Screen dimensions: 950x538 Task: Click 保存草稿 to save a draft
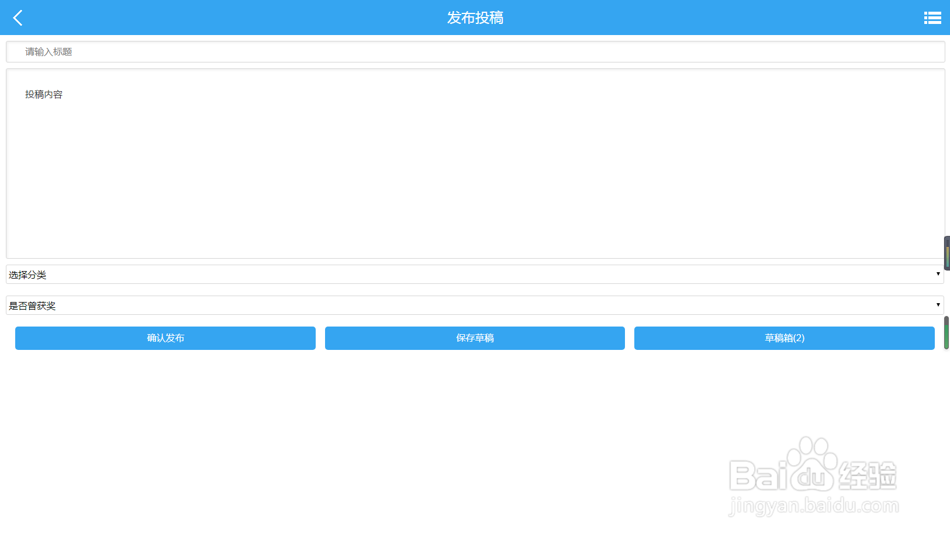[475, 338]
